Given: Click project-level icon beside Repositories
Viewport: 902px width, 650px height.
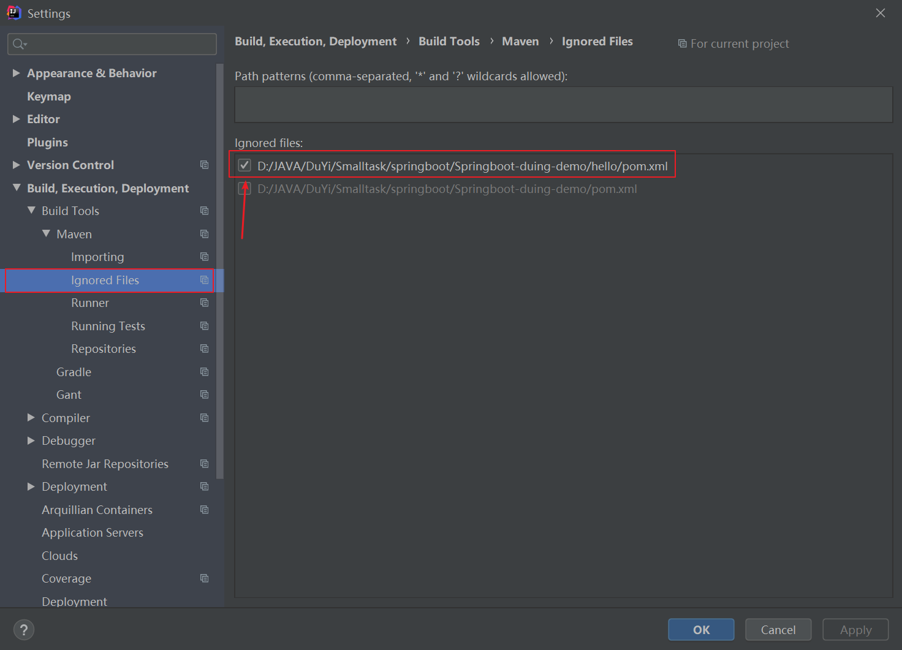Looking at the screenshot, I should point(205,349).
